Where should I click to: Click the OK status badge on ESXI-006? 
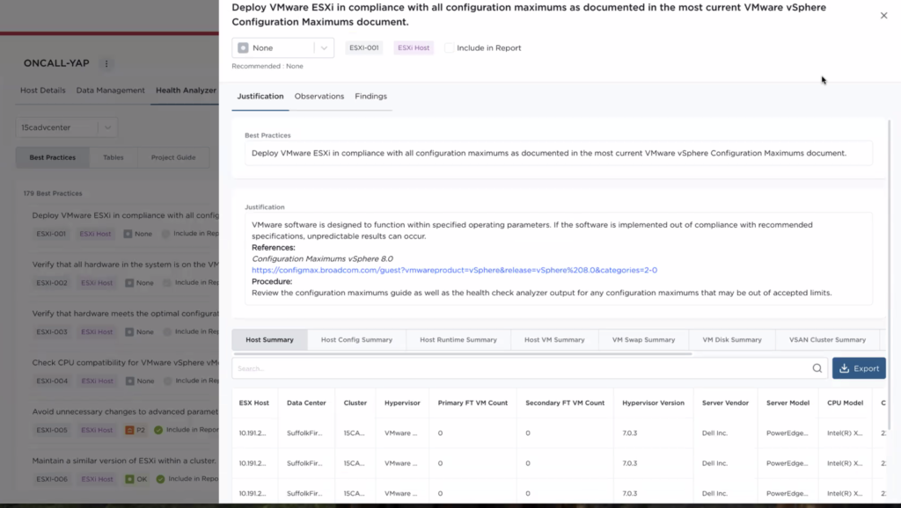(x=136, y=479)
